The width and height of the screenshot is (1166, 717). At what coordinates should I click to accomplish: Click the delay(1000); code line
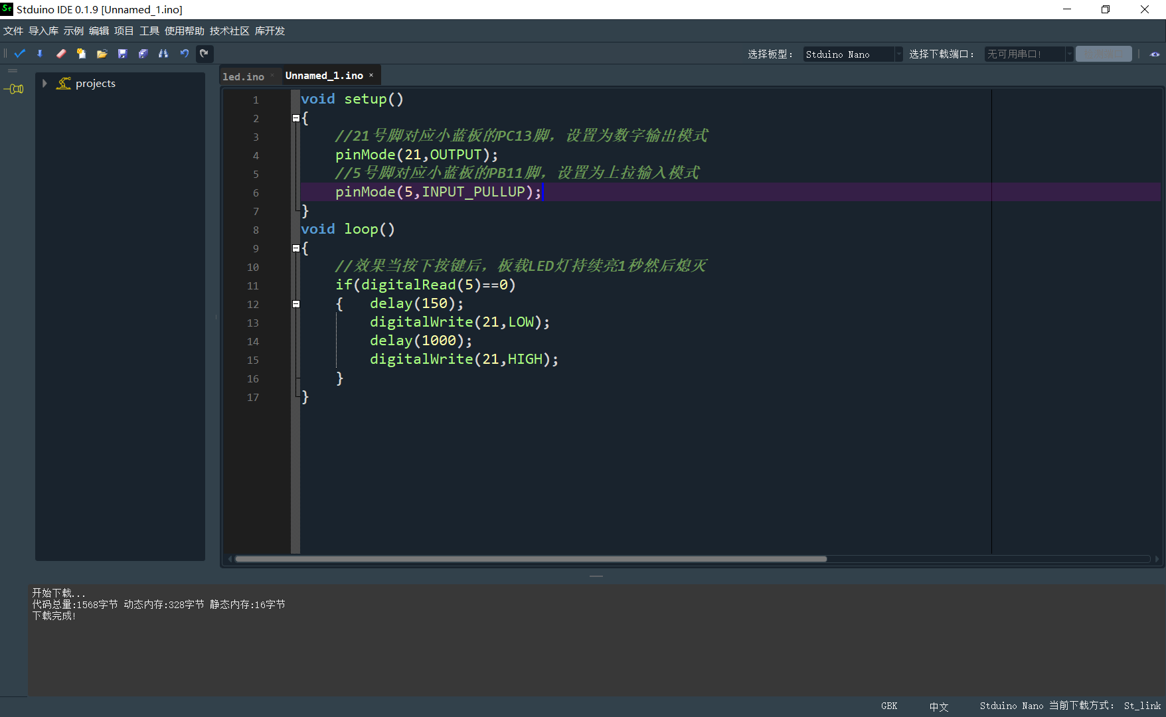click(421, 341)
